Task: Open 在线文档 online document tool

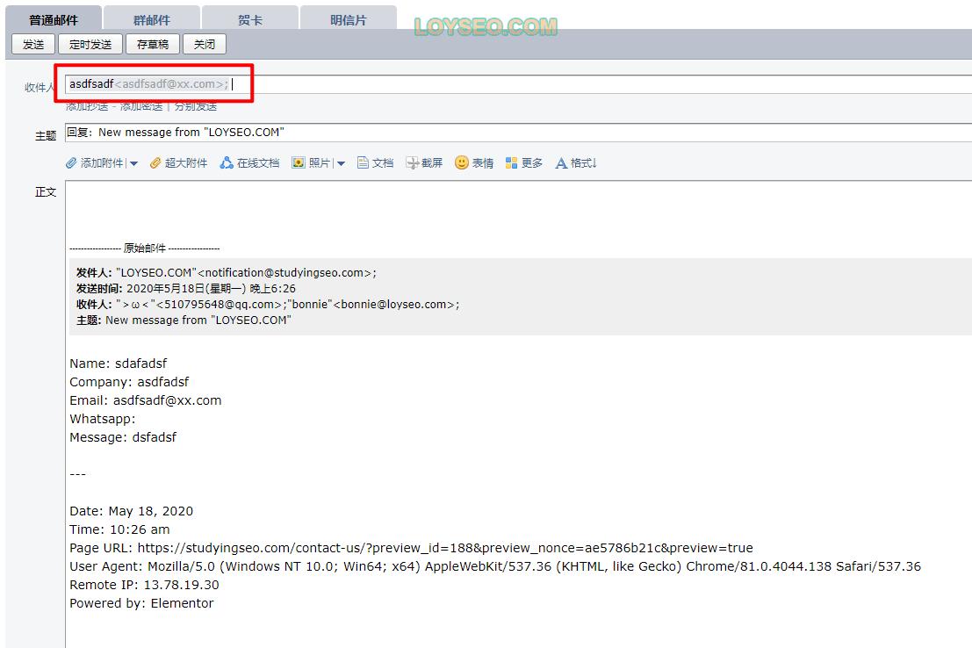Action: tap(227, 163)
